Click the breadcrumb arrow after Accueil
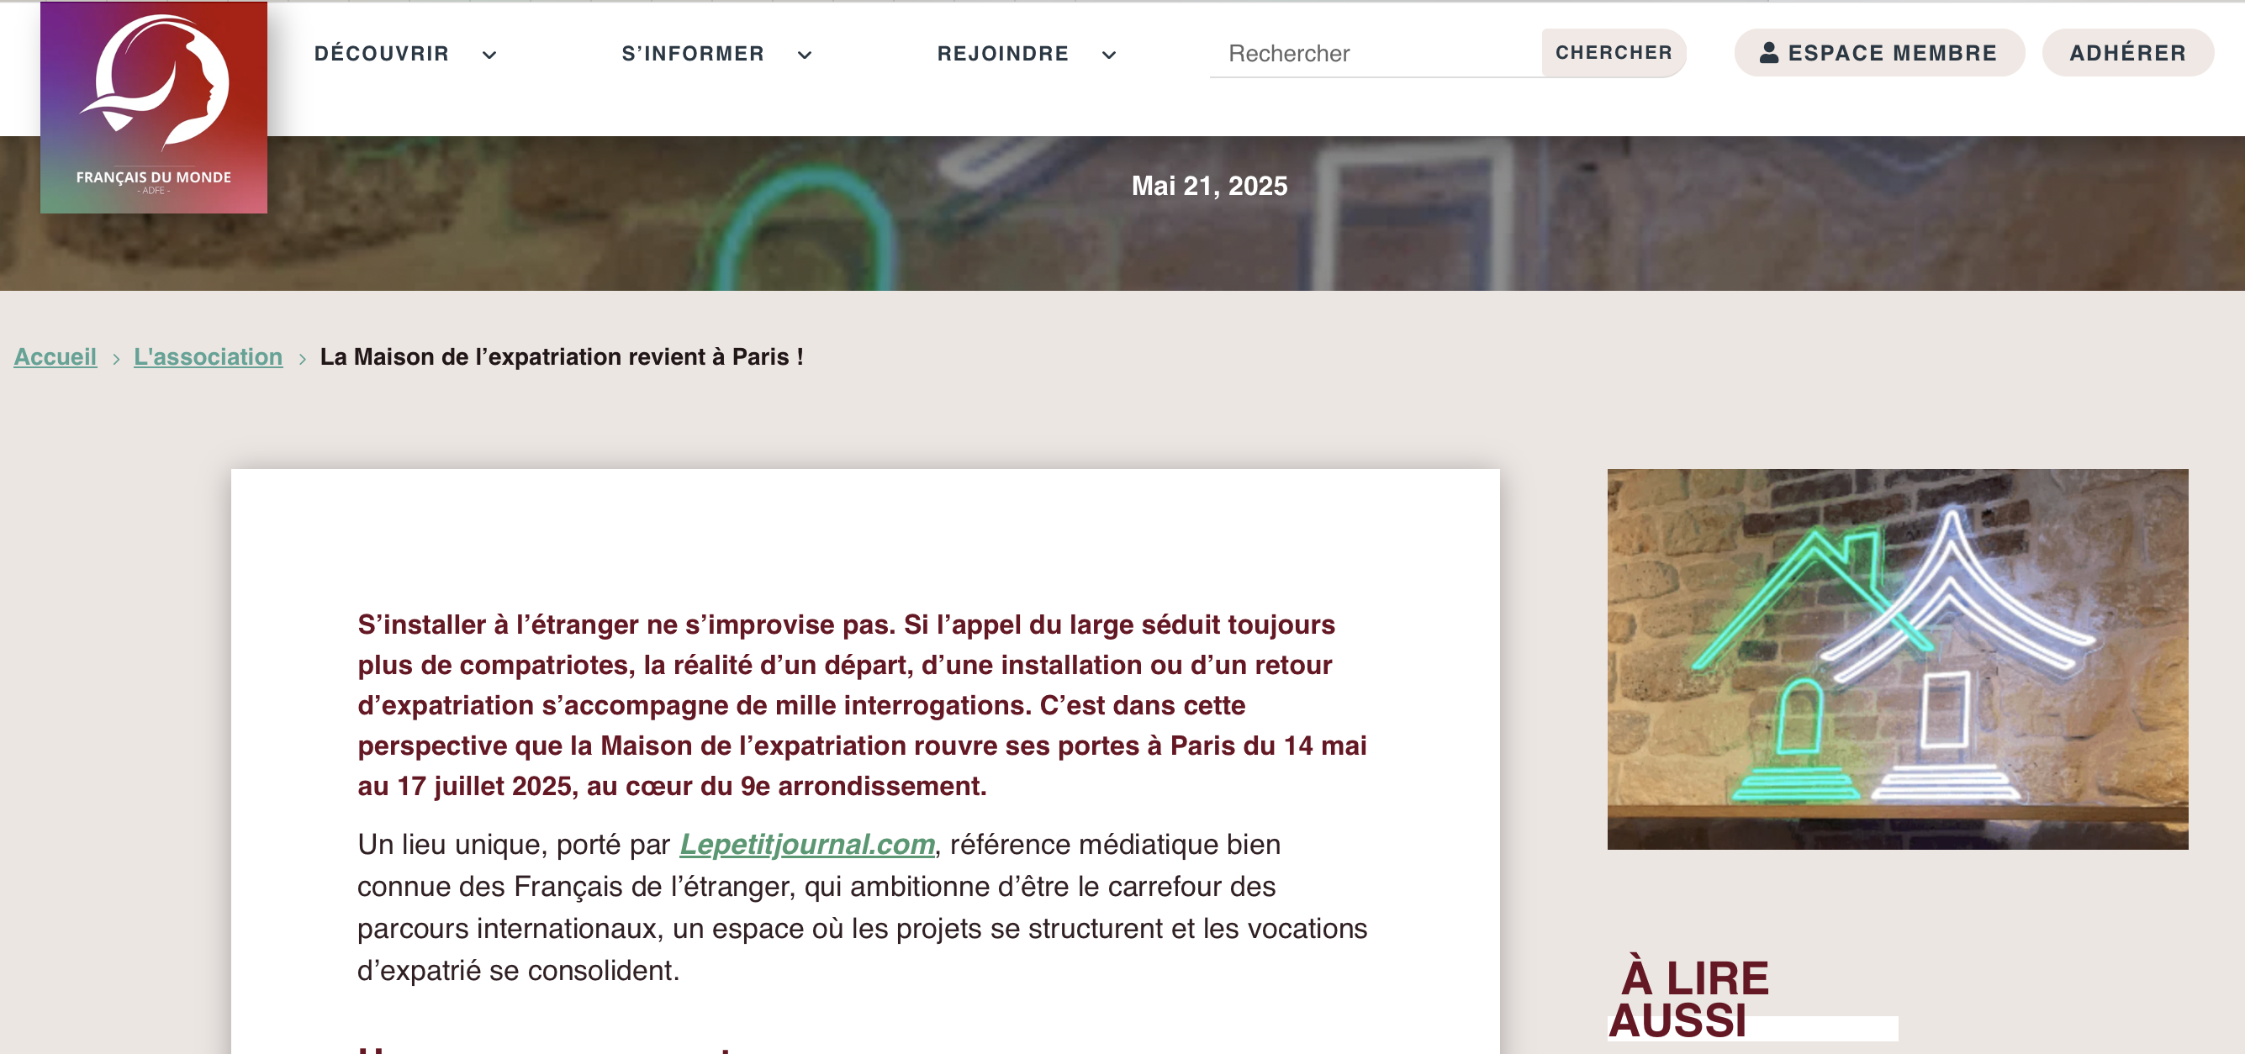The width and height of the screenshot is (2245, 1054). tap(116, 359)
